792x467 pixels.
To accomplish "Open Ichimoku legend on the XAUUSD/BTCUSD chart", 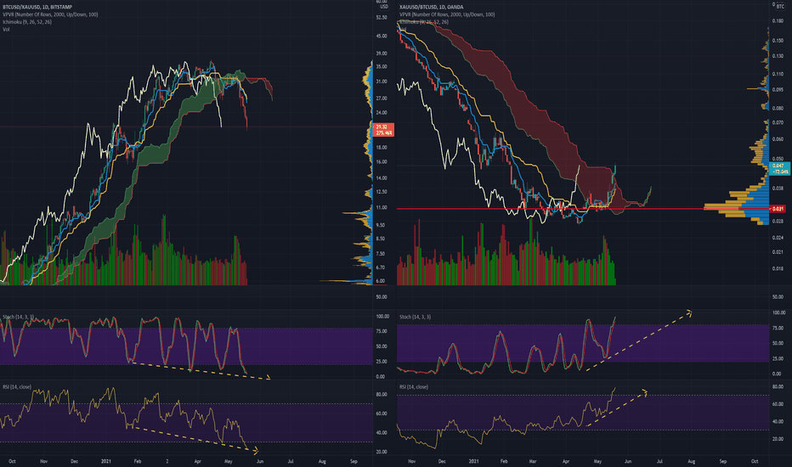I will (424, 22).
